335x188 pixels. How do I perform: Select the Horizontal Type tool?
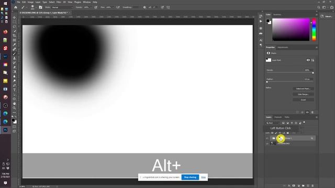[x=14, y=90]
